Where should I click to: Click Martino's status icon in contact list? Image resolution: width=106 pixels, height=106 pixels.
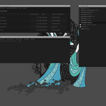pos(80,27)
